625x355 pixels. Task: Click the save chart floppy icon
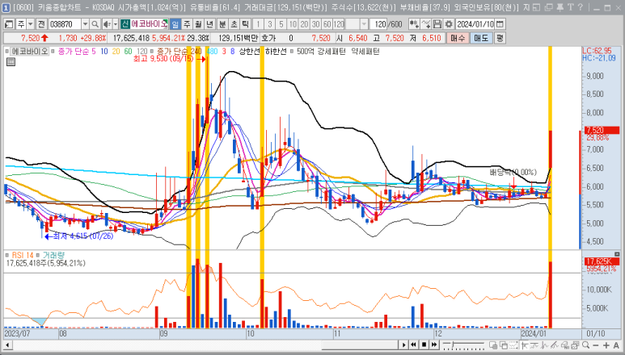(437, 24)
